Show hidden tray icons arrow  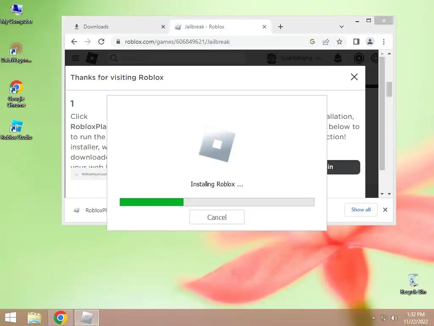374,318
